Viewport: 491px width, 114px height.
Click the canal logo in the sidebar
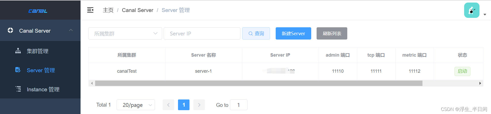(38, 11)
